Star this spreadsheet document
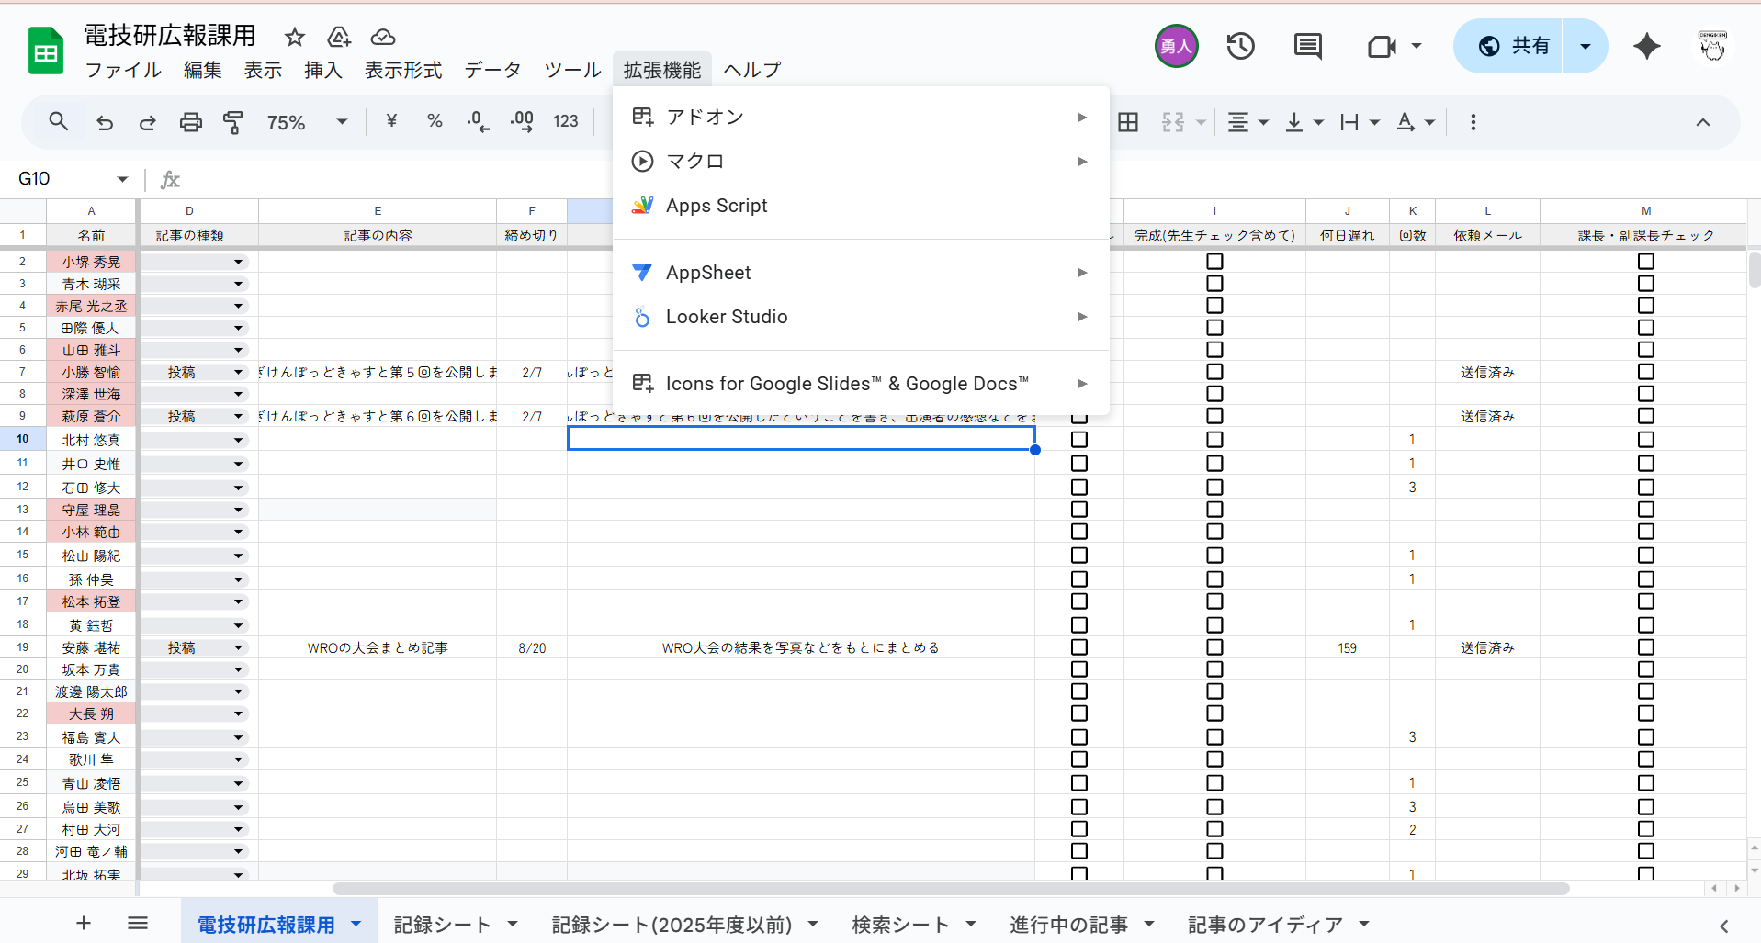This screenshot has height=943, width=1761. click(294, 37)
